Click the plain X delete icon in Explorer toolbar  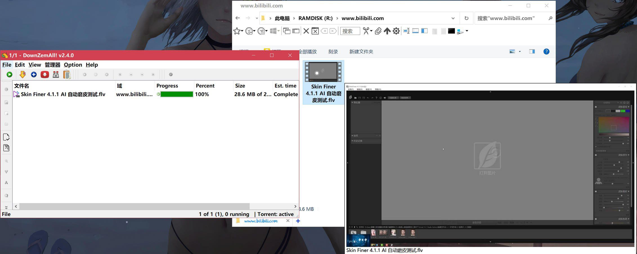[306, 31]
